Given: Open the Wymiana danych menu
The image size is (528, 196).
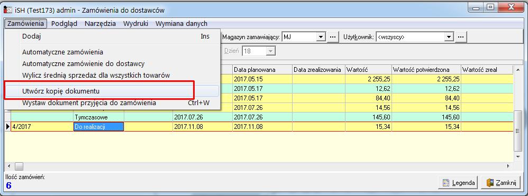Looking at the screenshot, I should click(181, 24).
